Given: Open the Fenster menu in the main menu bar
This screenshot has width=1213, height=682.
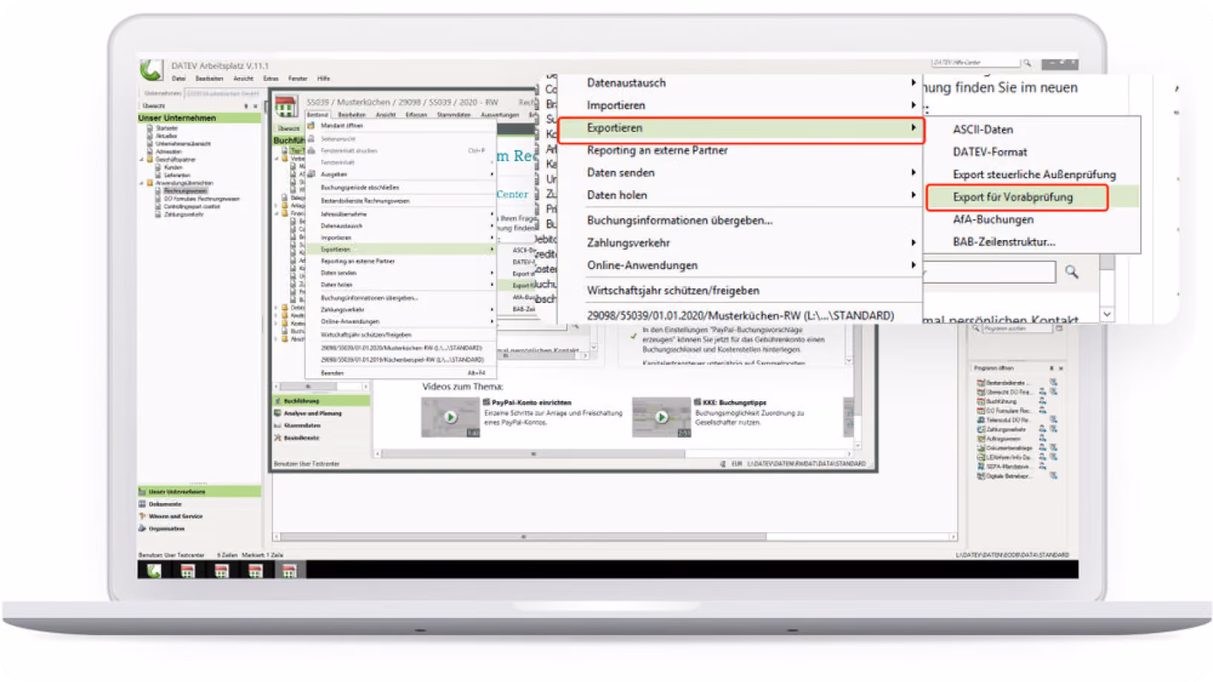Looking at the screenshot, I should coord(297,78).
